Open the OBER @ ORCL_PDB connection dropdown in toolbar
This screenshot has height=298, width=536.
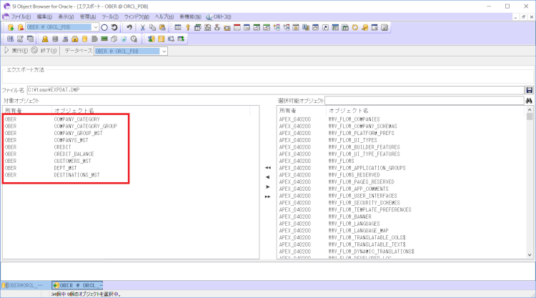95,27
